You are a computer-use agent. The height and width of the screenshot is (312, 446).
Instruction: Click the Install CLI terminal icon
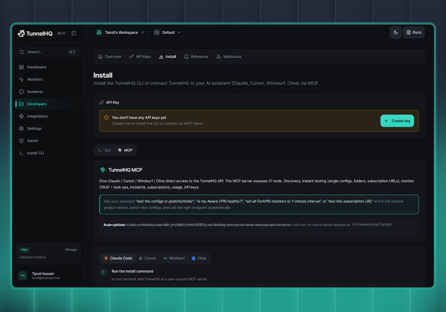(x=21, y=153)
